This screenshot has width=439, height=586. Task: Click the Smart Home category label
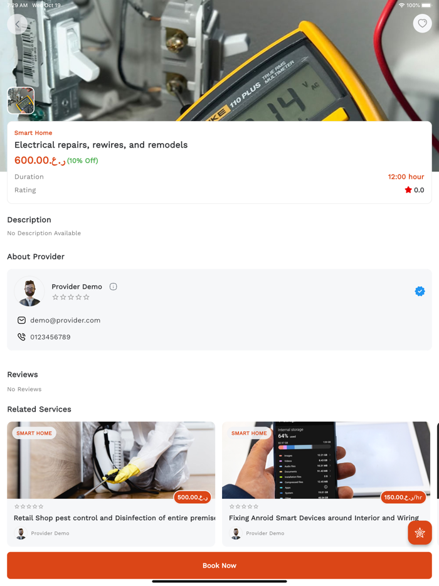(x=33, y=133)
